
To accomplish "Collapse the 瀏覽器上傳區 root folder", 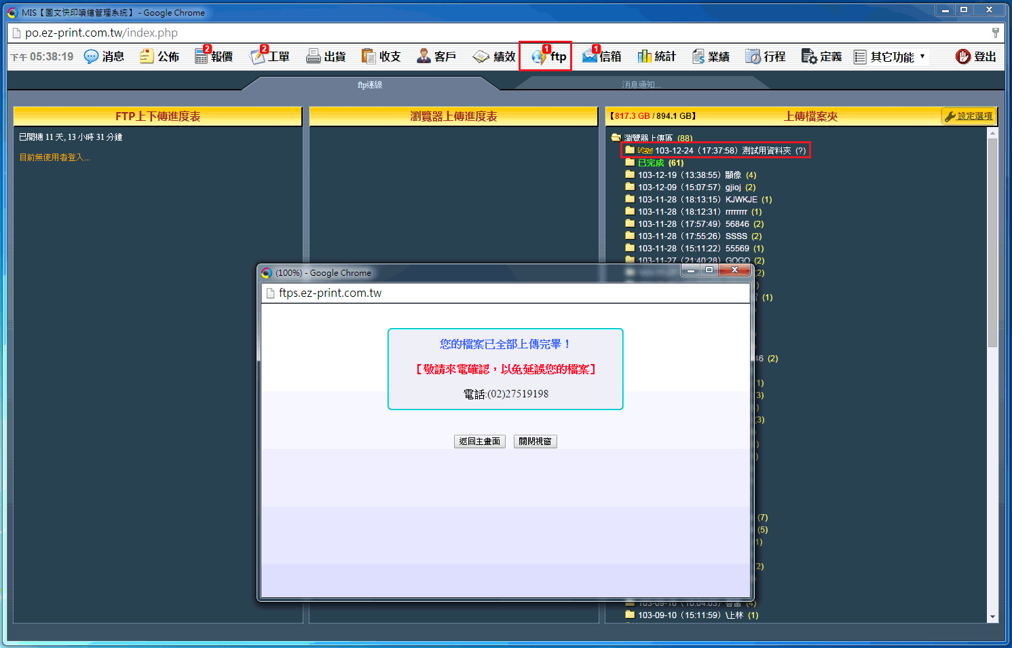I will (616, 138).
